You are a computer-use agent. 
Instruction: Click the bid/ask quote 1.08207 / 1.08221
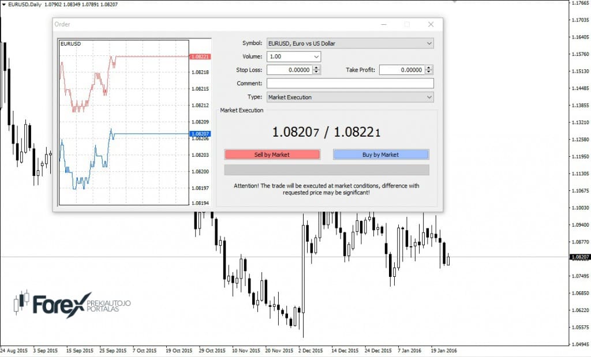327,132
